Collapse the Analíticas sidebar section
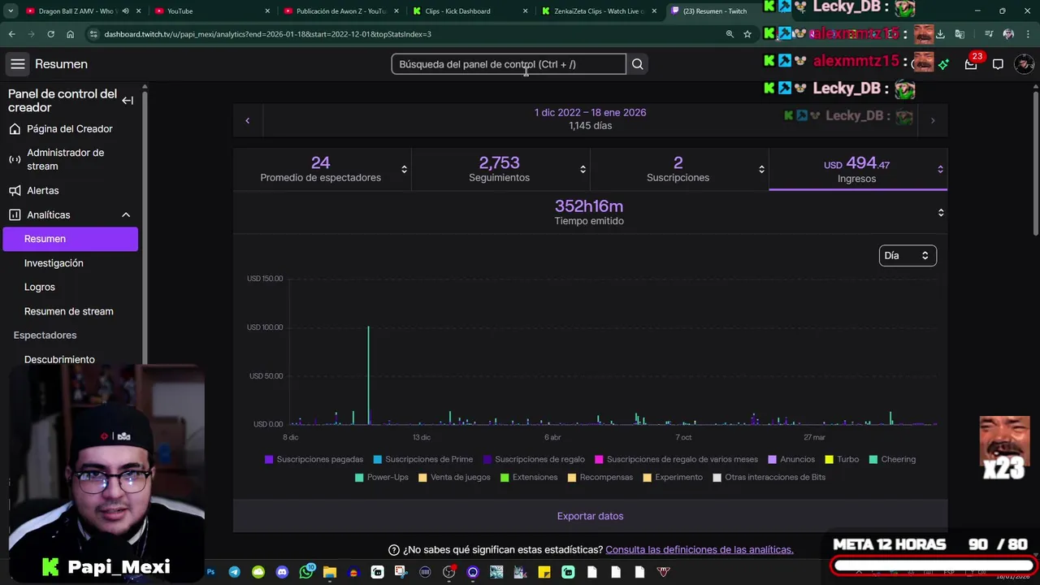This screenshot has height=585, width=1040. (x=126, y=214)
